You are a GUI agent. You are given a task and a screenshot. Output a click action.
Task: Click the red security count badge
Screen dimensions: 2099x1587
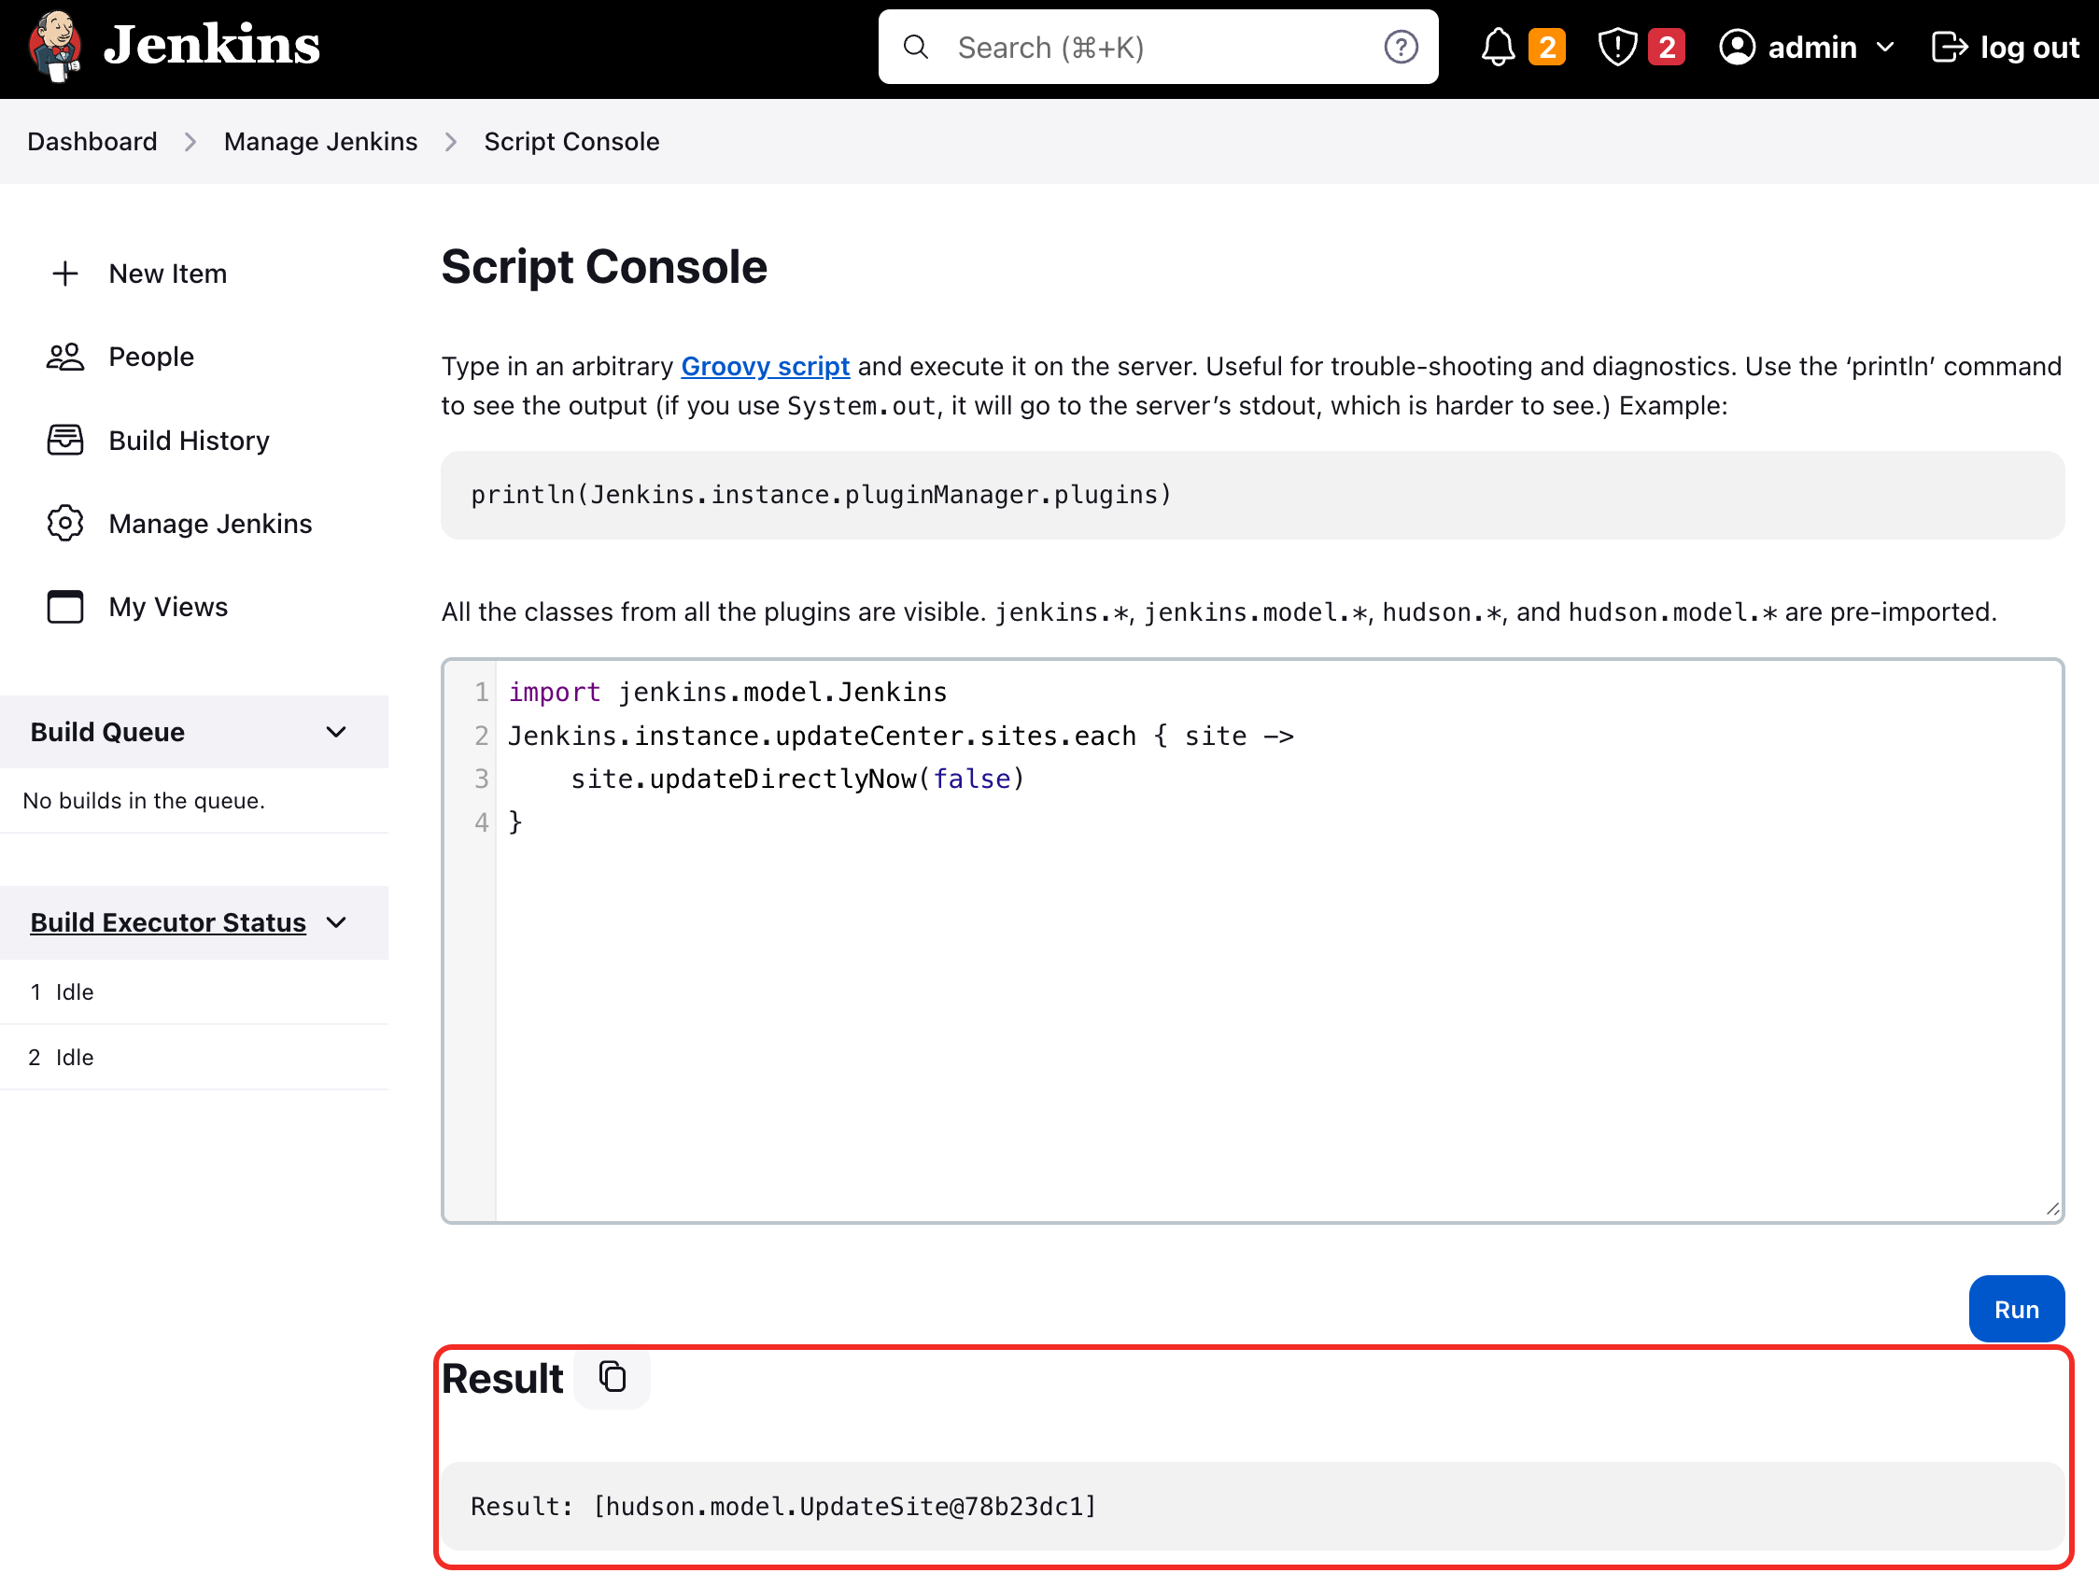coord(1667,47)
